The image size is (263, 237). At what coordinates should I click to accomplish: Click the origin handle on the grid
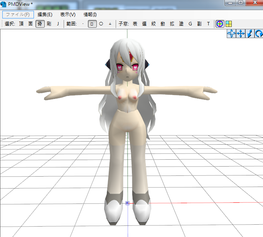[127, 203]
